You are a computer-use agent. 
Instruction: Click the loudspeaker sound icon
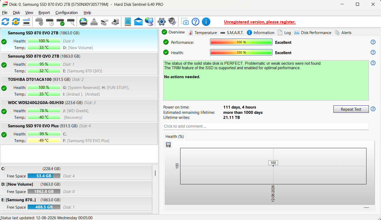tap(172, 22)
